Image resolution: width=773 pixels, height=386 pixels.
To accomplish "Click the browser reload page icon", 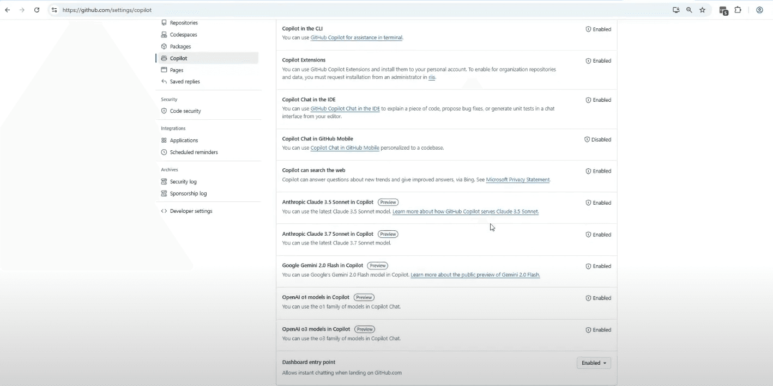I will pos(37,10).
